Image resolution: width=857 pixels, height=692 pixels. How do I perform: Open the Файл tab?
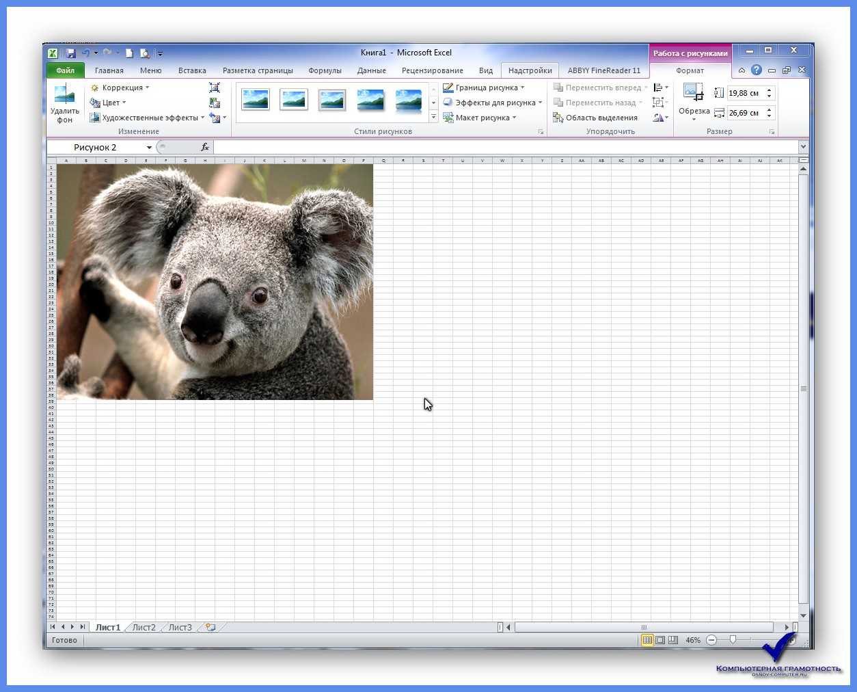pyautogui.click(x=66, y=70)
